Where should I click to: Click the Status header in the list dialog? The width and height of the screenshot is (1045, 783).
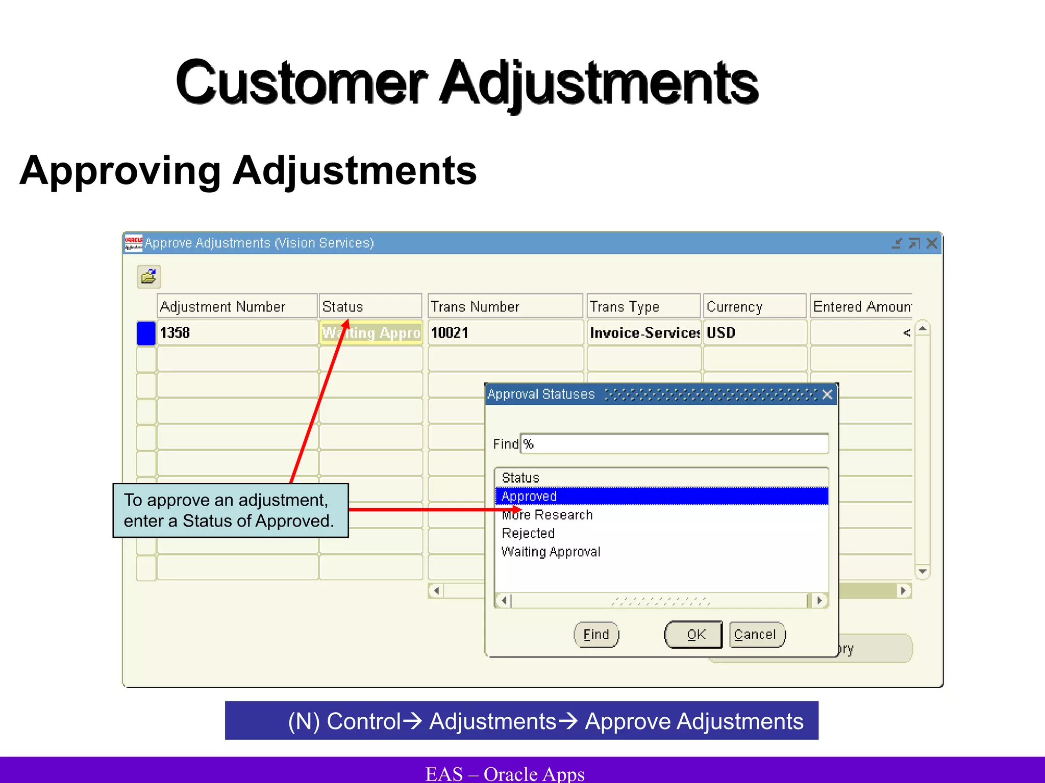[661, 478]
